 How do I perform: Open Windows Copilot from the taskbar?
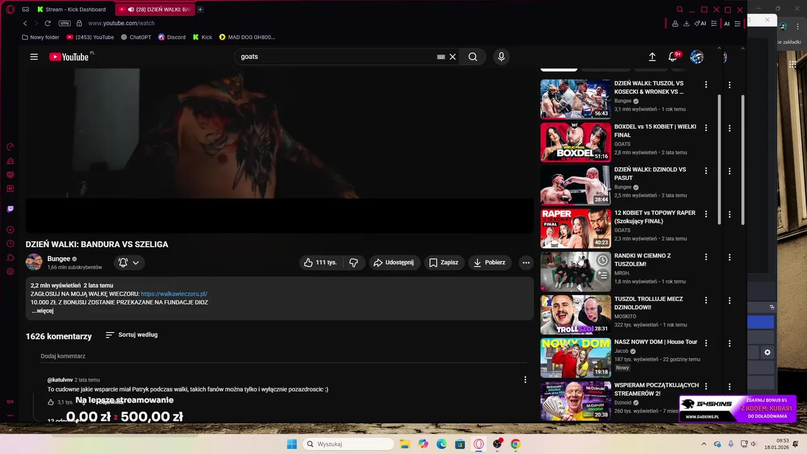click(423, 444)
